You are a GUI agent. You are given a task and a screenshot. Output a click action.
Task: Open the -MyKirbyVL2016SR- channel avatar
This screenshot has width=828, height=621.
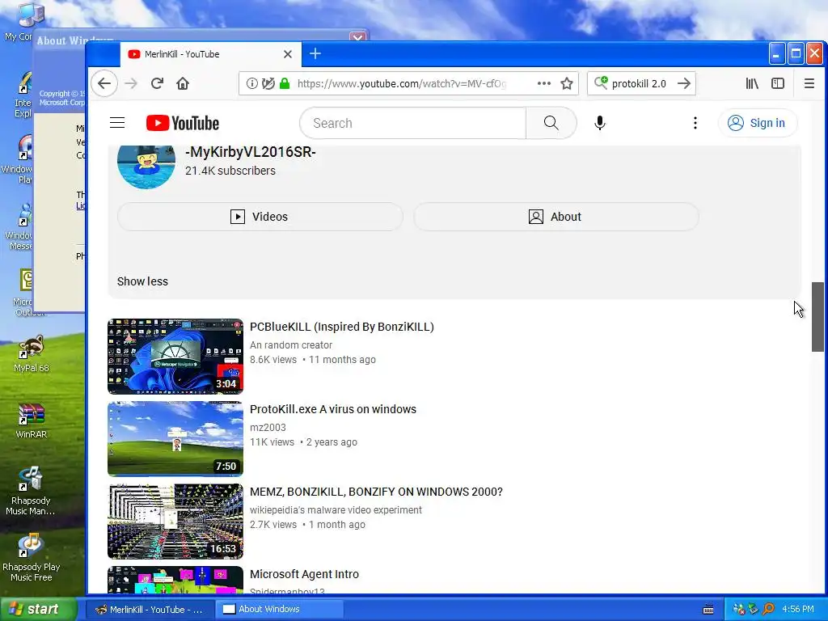[146, 165]
